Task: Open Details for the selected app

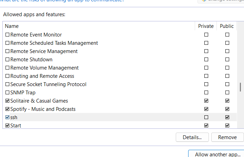Action: 192,137
